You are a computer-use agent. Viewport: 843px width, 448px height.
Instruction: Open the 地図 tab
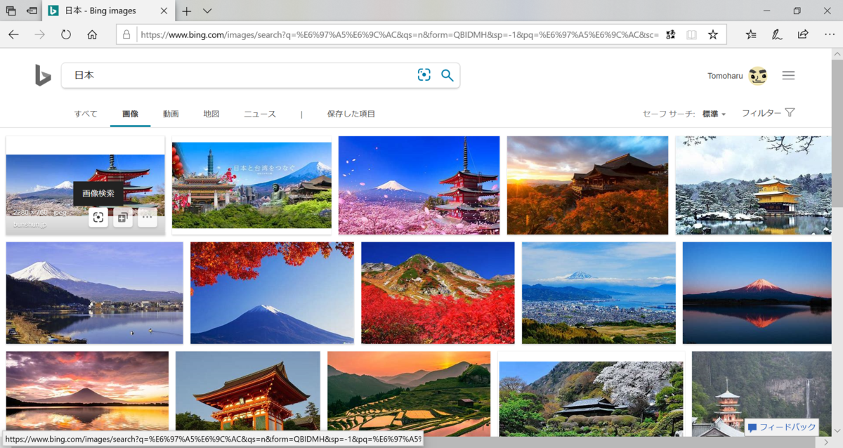point(211,114)
